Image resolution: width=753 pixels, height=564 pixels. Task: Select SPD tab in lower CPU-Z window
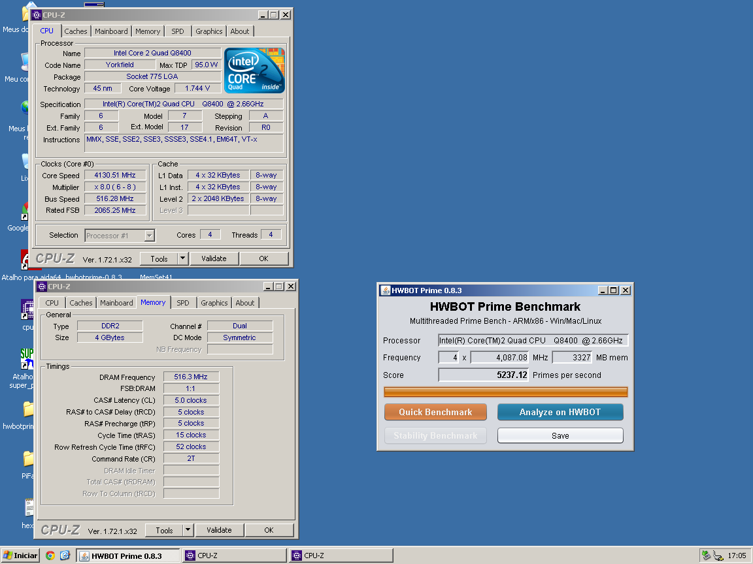[x=183, y=303]
